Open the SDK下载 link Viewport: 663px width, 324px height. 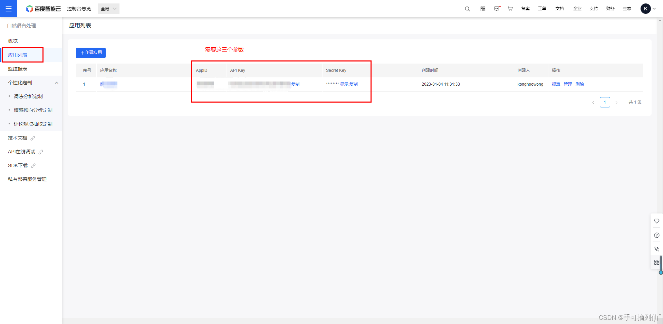click(18, 165)
